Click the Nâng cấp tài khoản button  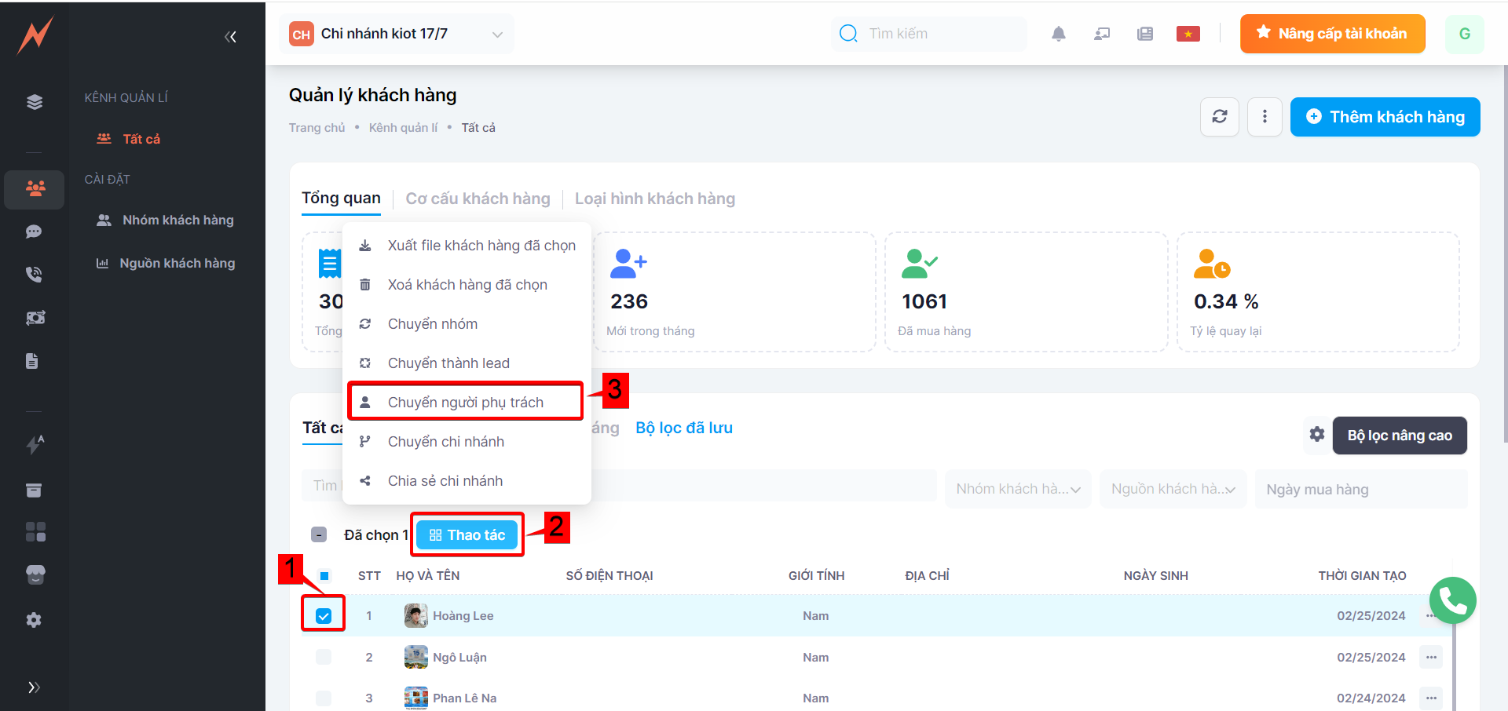point(1332,34)
